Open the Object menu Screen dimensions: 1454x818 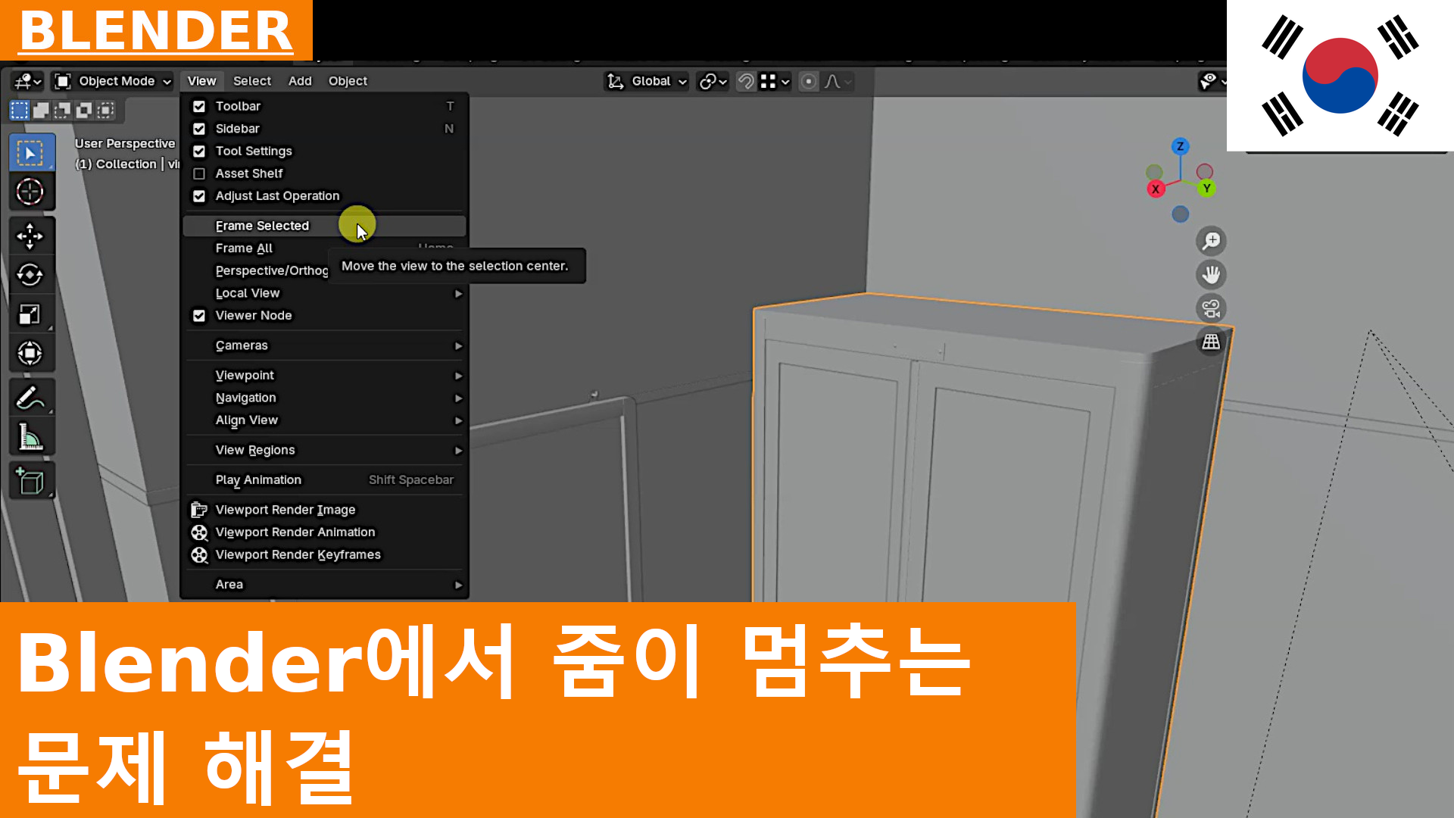tap(348, 81)
